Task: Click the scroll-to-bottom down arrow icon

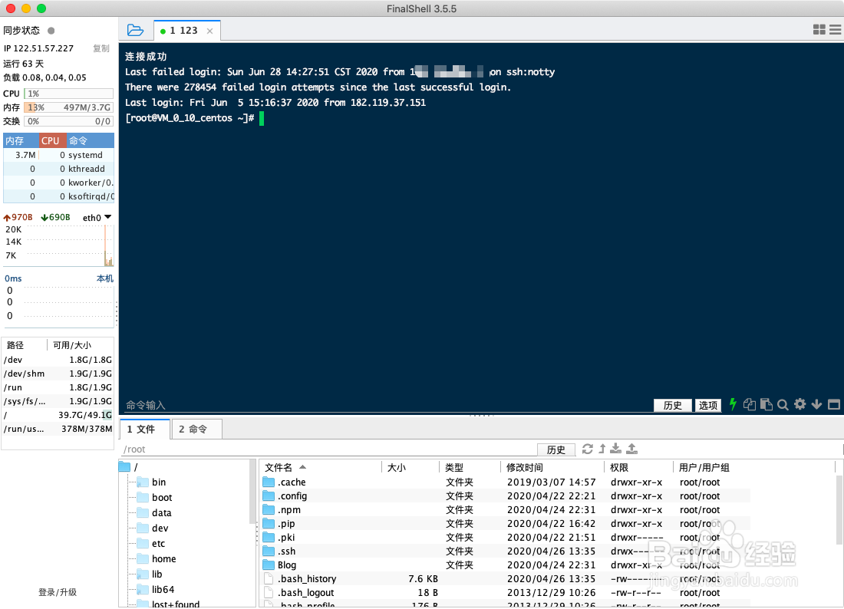Action: coord(816,404)
